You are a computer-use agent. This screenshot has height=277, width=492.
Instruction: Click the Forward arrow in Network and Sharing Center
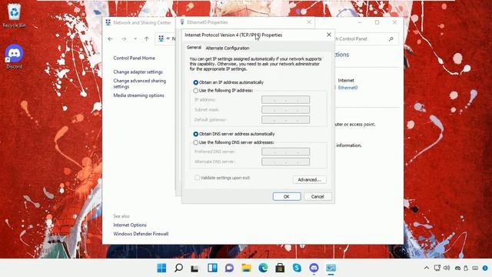124,39
